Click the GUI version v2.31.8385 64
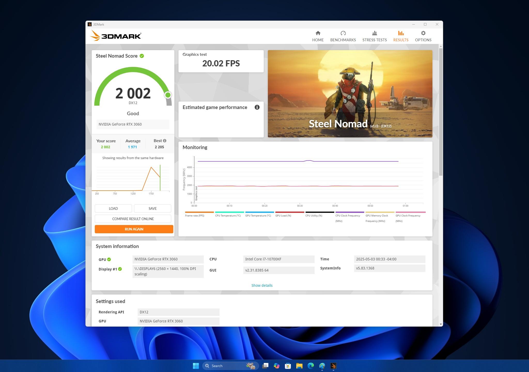Image resolution: width=529 pixels, height=372 pixels. 279,270
